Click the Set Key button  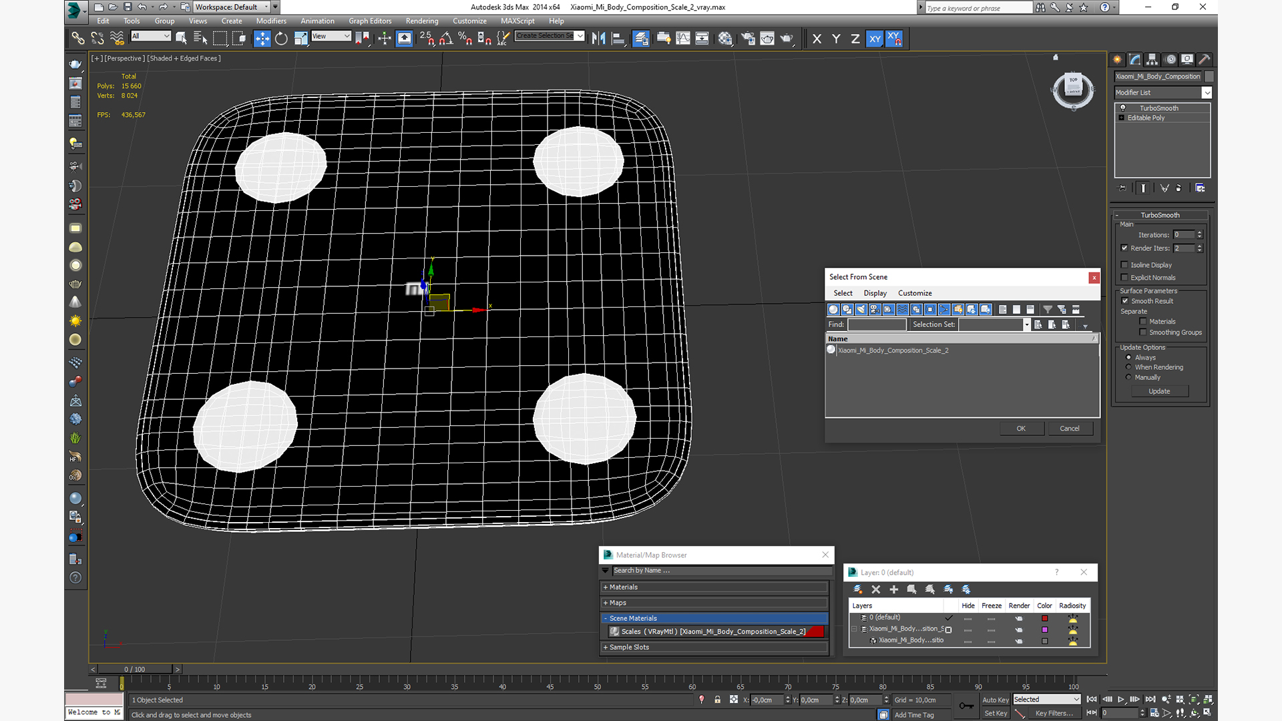(x=995, y=713)
